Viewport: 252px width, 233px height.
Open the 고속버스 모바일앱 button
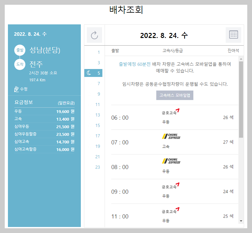pos(175,95)
